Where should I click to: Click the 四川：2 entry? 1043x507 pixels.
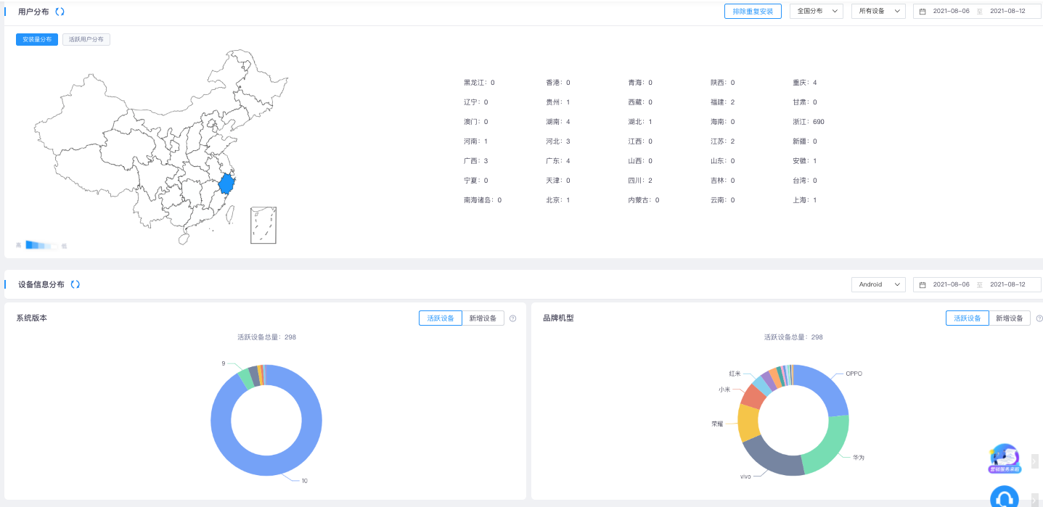coord(640,181)
